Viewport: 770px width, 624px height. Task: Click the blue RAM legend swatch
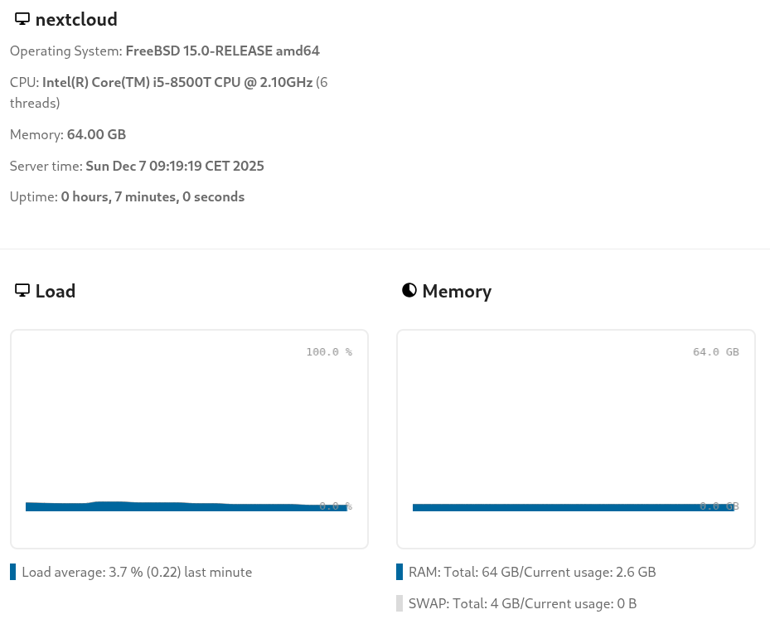click(400, 572)
